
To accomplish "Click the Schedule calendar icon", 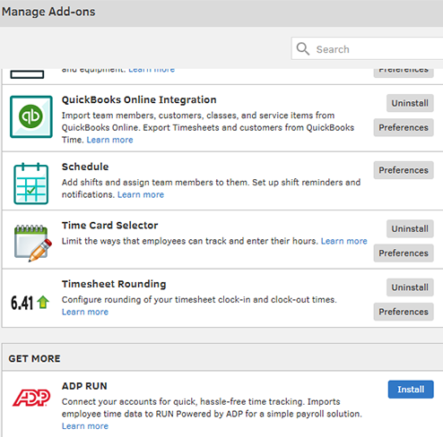I will point(31,184).
